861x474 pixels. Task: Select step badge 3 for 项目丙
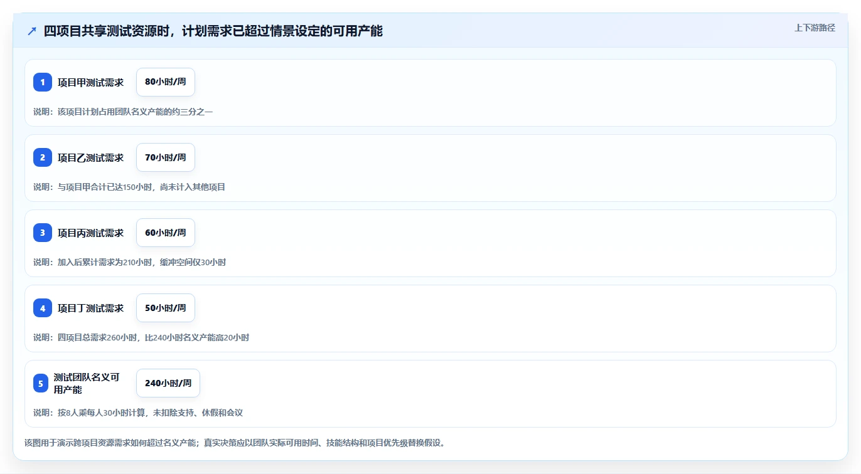coord(43,233)
